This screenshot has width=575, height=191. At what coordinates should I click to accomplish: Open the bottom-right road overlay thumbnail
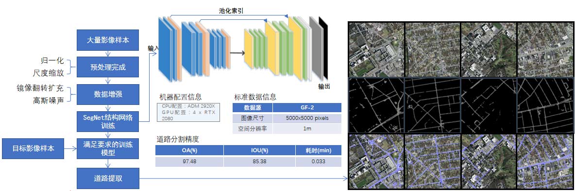point(544,161)
